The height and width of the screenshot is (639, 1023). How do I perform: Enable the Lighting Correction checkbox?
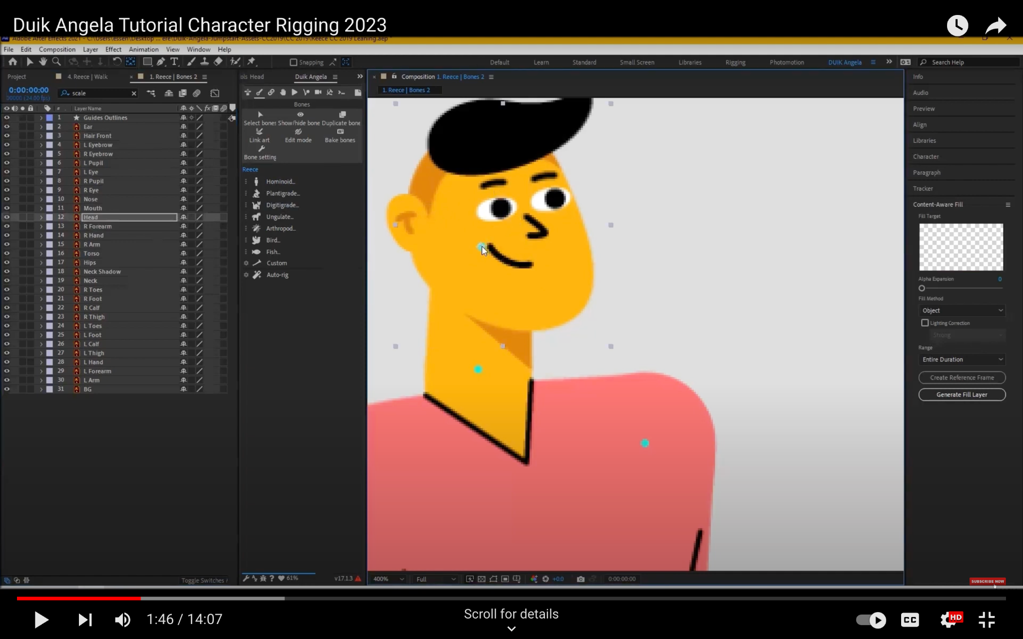[925, 323]
